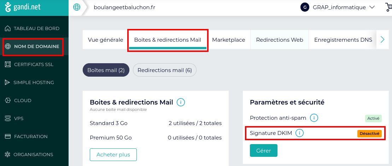Expand the GRAP_informatique account dropdown
This screenshot has width=392, height=166.
point(371,7)
